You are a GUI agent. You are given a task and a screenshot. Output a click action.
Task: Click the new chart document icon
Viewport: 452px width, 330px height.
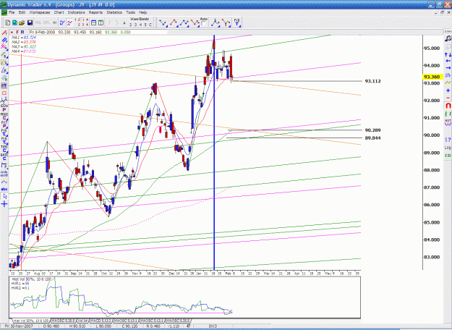coord(8,22)
